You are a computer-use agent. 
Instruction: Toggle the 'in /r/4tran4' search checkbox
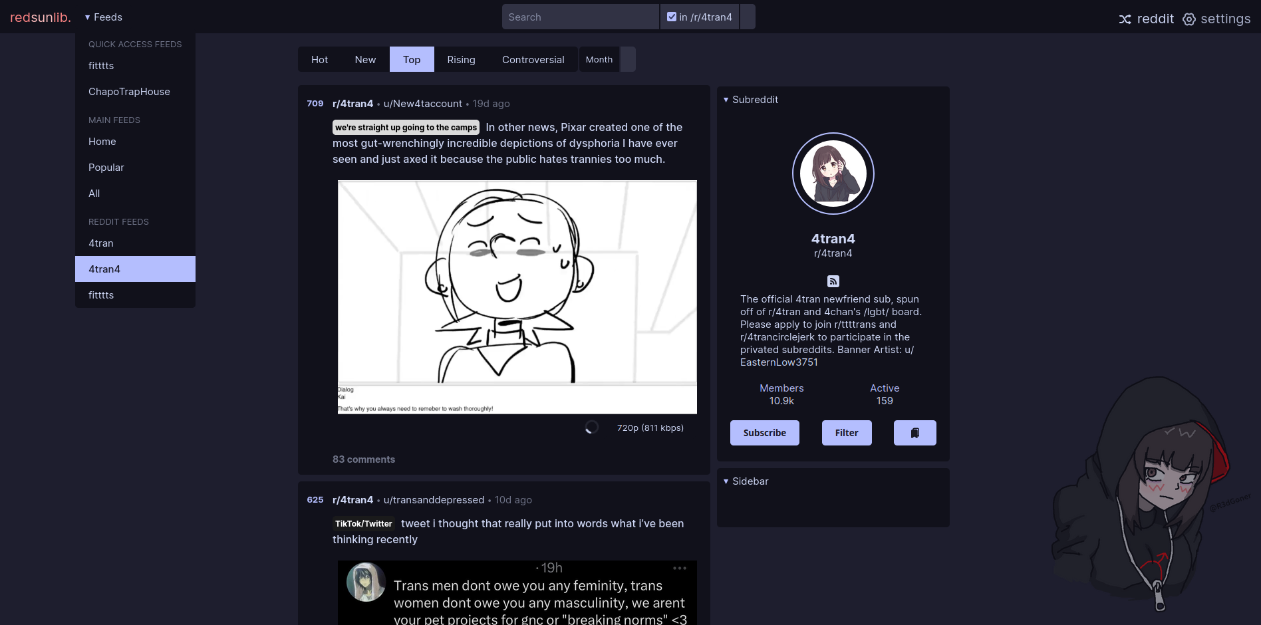click(672, 17)
